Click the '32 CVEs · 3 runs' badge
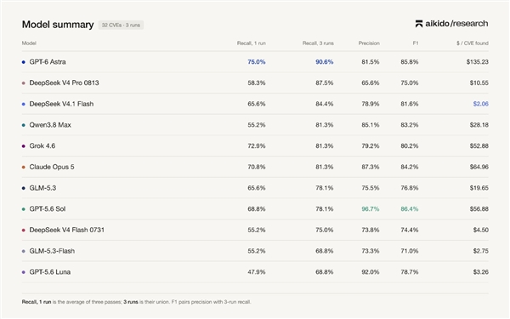The width and height of the screenshot is (510, 319). coord(121,25)
